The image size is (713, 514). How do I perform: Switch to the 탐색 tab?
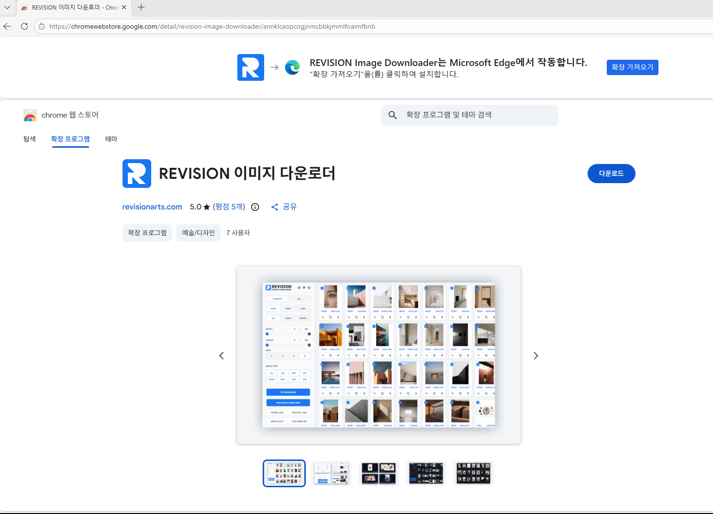pyautogui.click(x=30, y=139)
